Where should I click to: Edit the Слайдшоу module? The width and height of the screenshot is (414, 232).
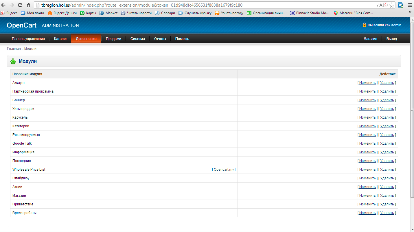tap(367, 178)
